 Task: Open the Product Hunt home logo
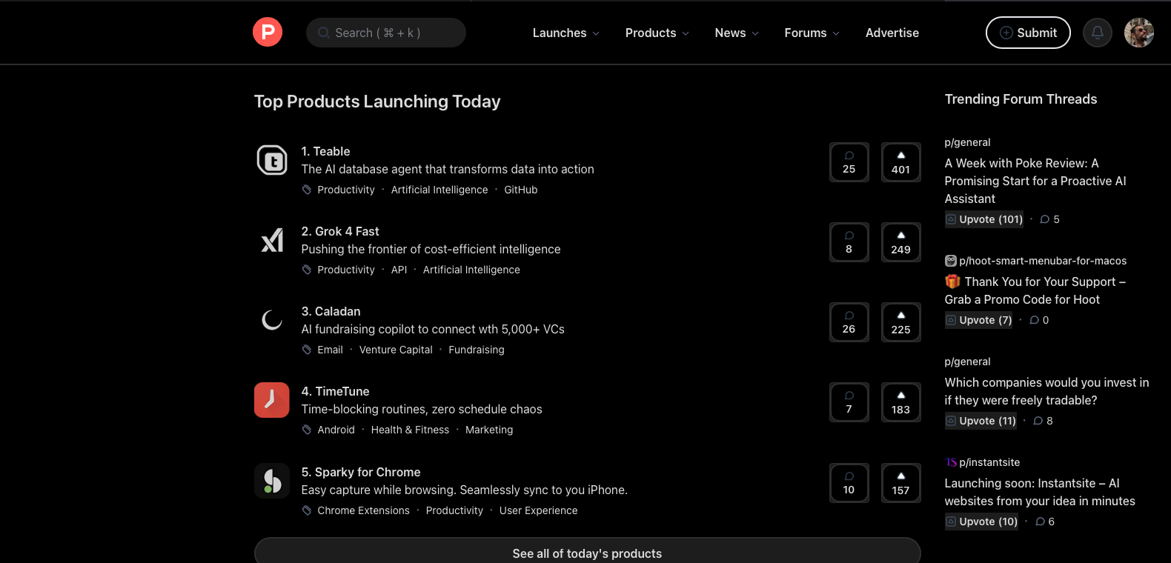click(268, 33)
